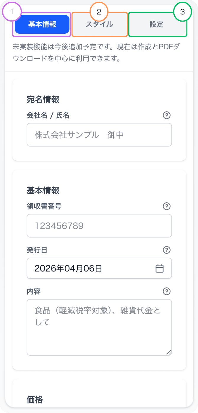Focus the company name input field
This screenshot has height=413, width=198.
99,135
